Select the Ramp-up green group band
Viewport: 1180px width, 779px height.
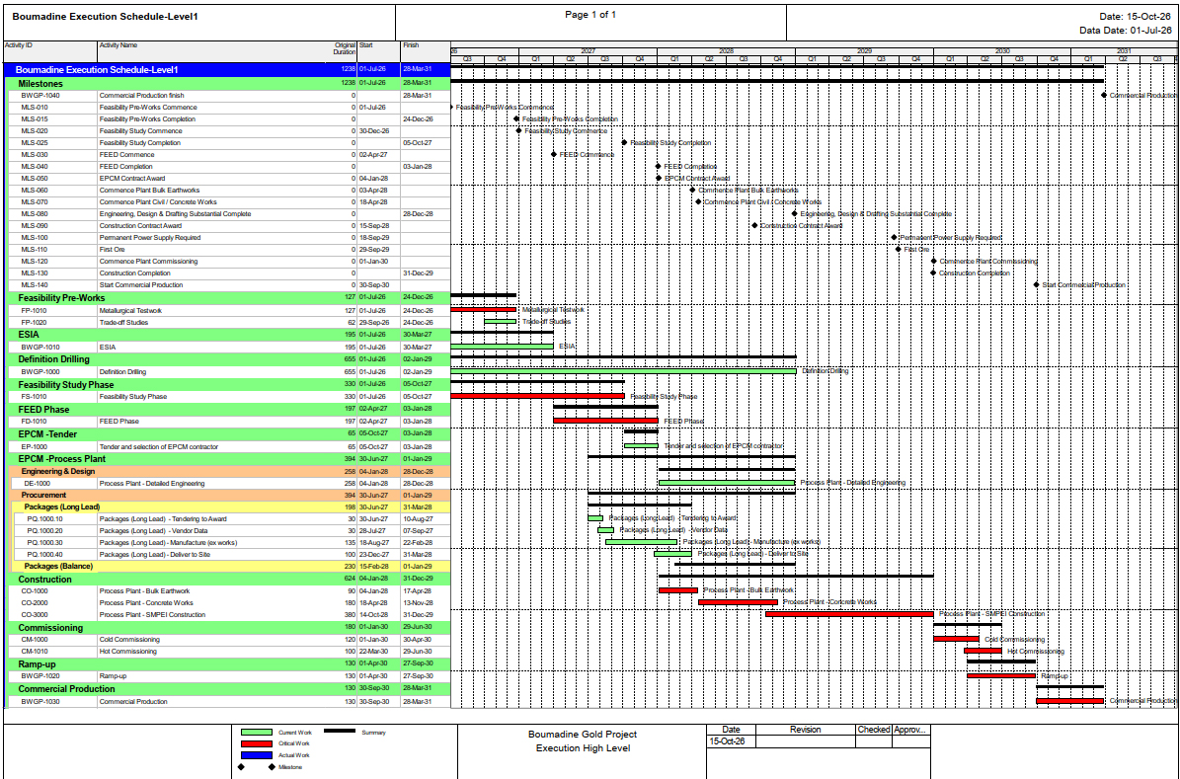point(229,664)
